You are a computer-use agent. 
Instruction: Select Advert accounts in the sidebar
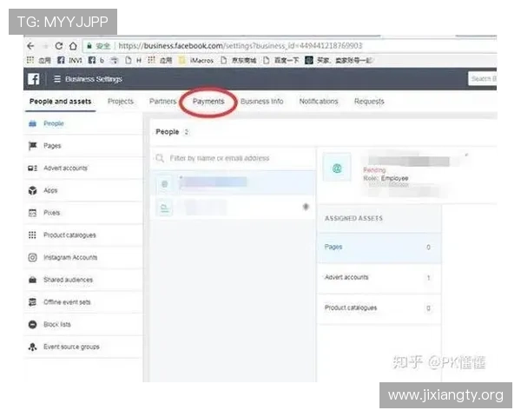(65, 169)
